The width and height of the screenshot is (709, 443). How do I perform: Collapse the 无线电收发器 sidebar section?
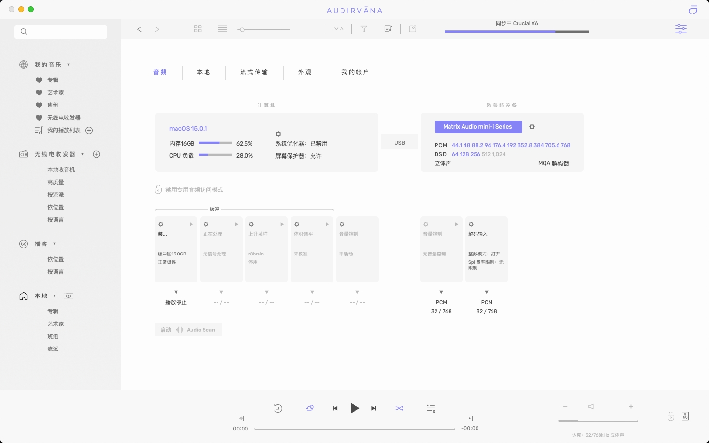coord(82,154)
